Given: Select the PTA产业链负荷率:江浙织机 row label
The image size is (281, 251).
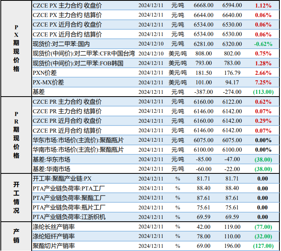Looking at the screenshot, I should [x=69, y=217].
